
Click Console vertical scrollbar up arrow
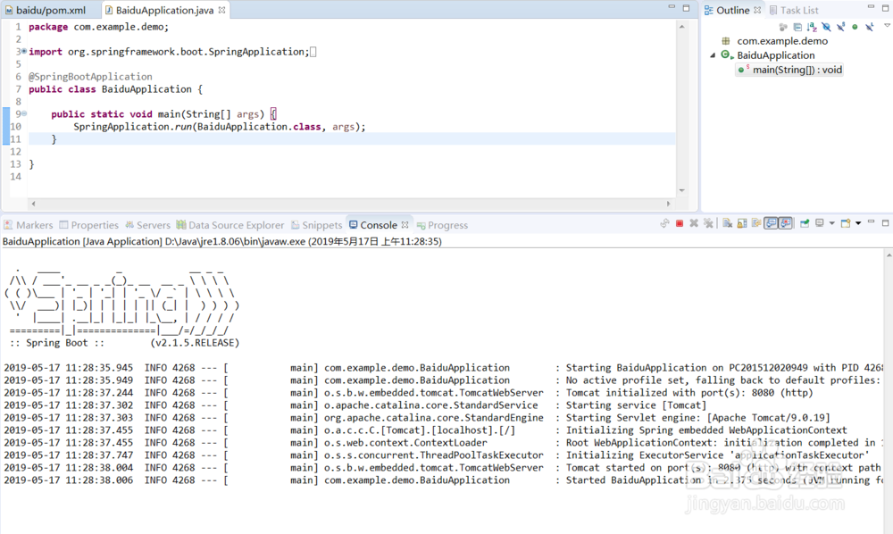(889, 254)
